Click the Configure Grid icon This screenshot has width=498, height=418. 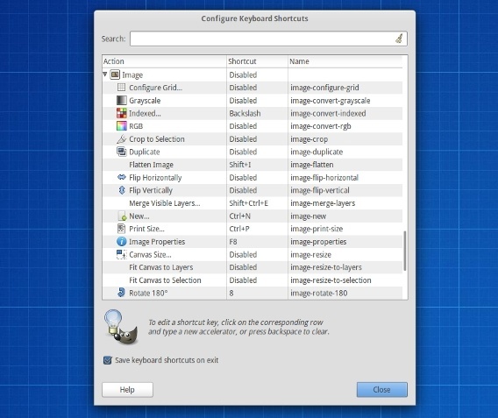point(121,88)
